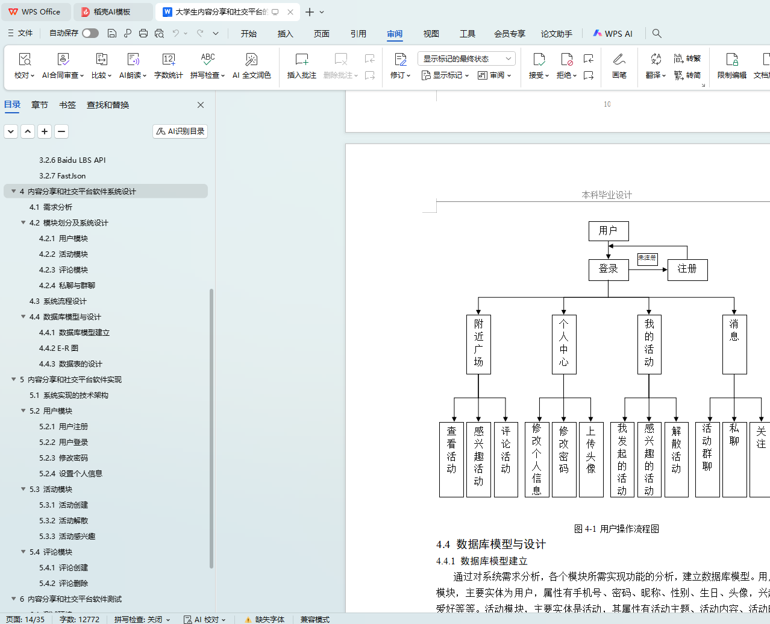Switch to the 插入 ribbon tab
The height and width of the screenshot is (624, 770).
click(x=285, y=34)
